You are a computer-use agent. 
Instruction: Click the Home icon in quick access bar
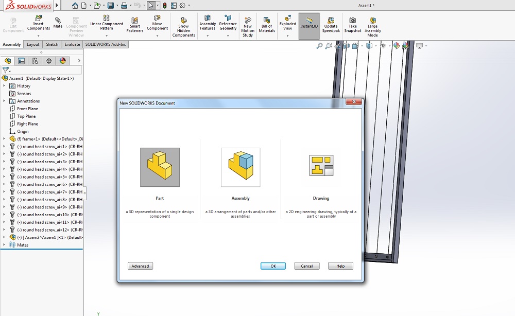pos(75,6)
